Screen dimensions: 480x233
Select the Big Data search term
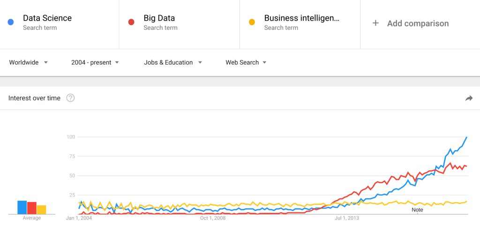click(159, 18)
